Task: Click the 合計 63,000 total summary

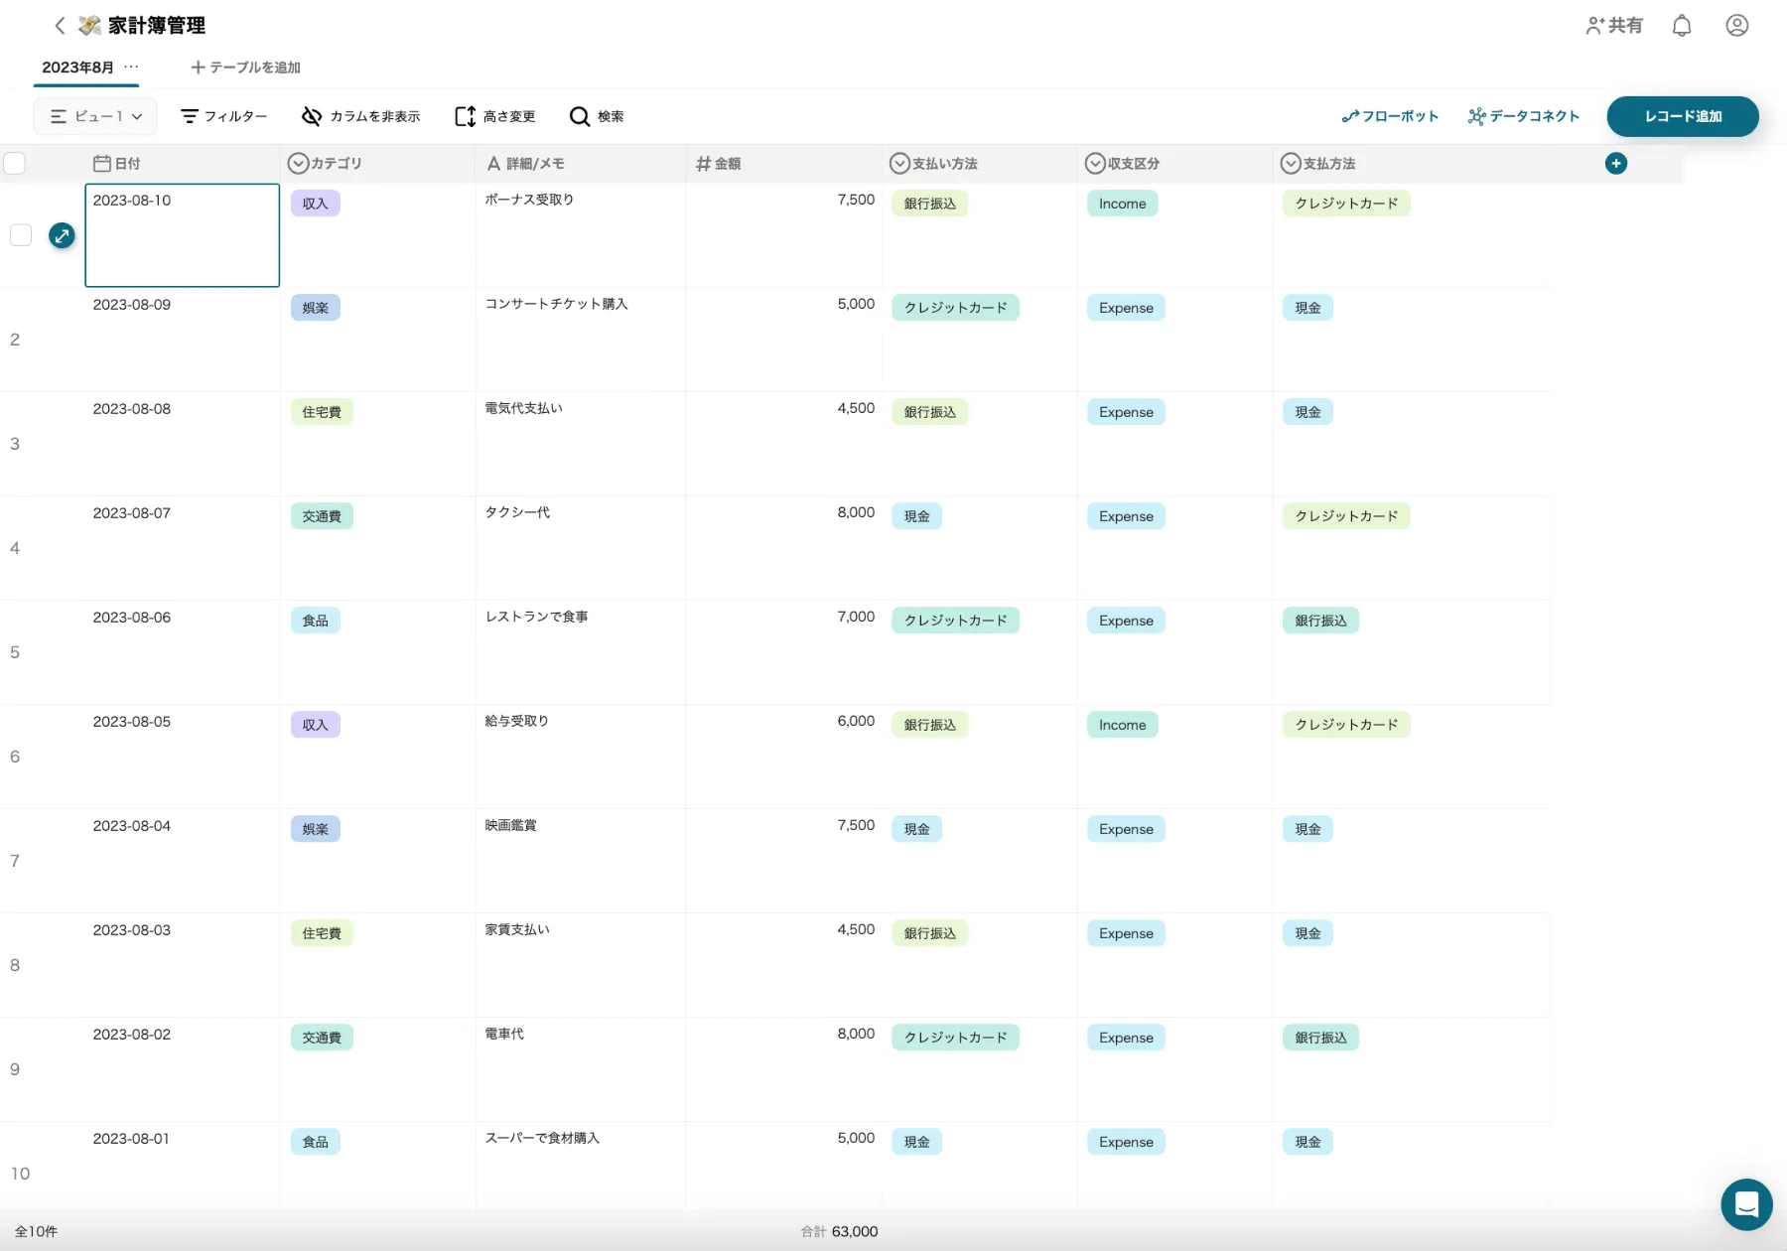Action: tap(840, 1232)
